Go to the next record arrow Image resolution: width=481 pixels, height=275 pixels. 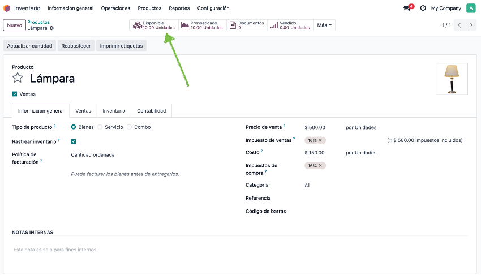tap(471, 25)
